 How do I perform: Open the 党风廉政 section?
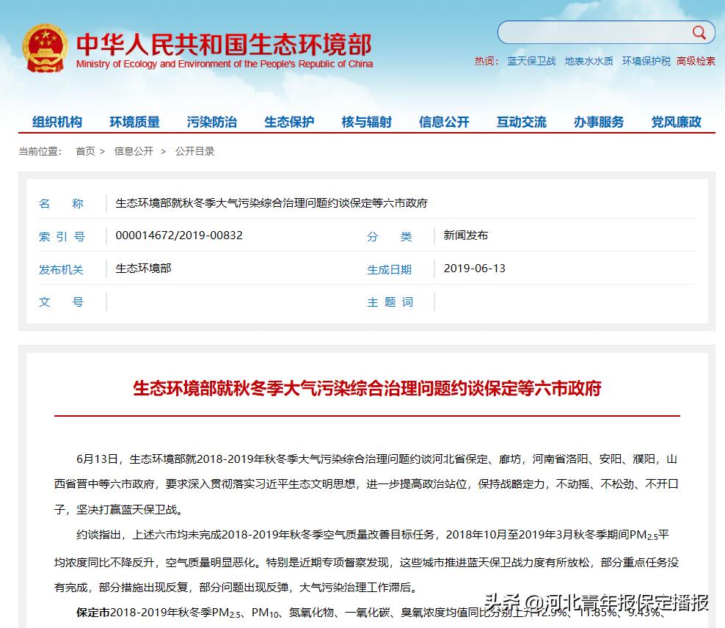676,122
